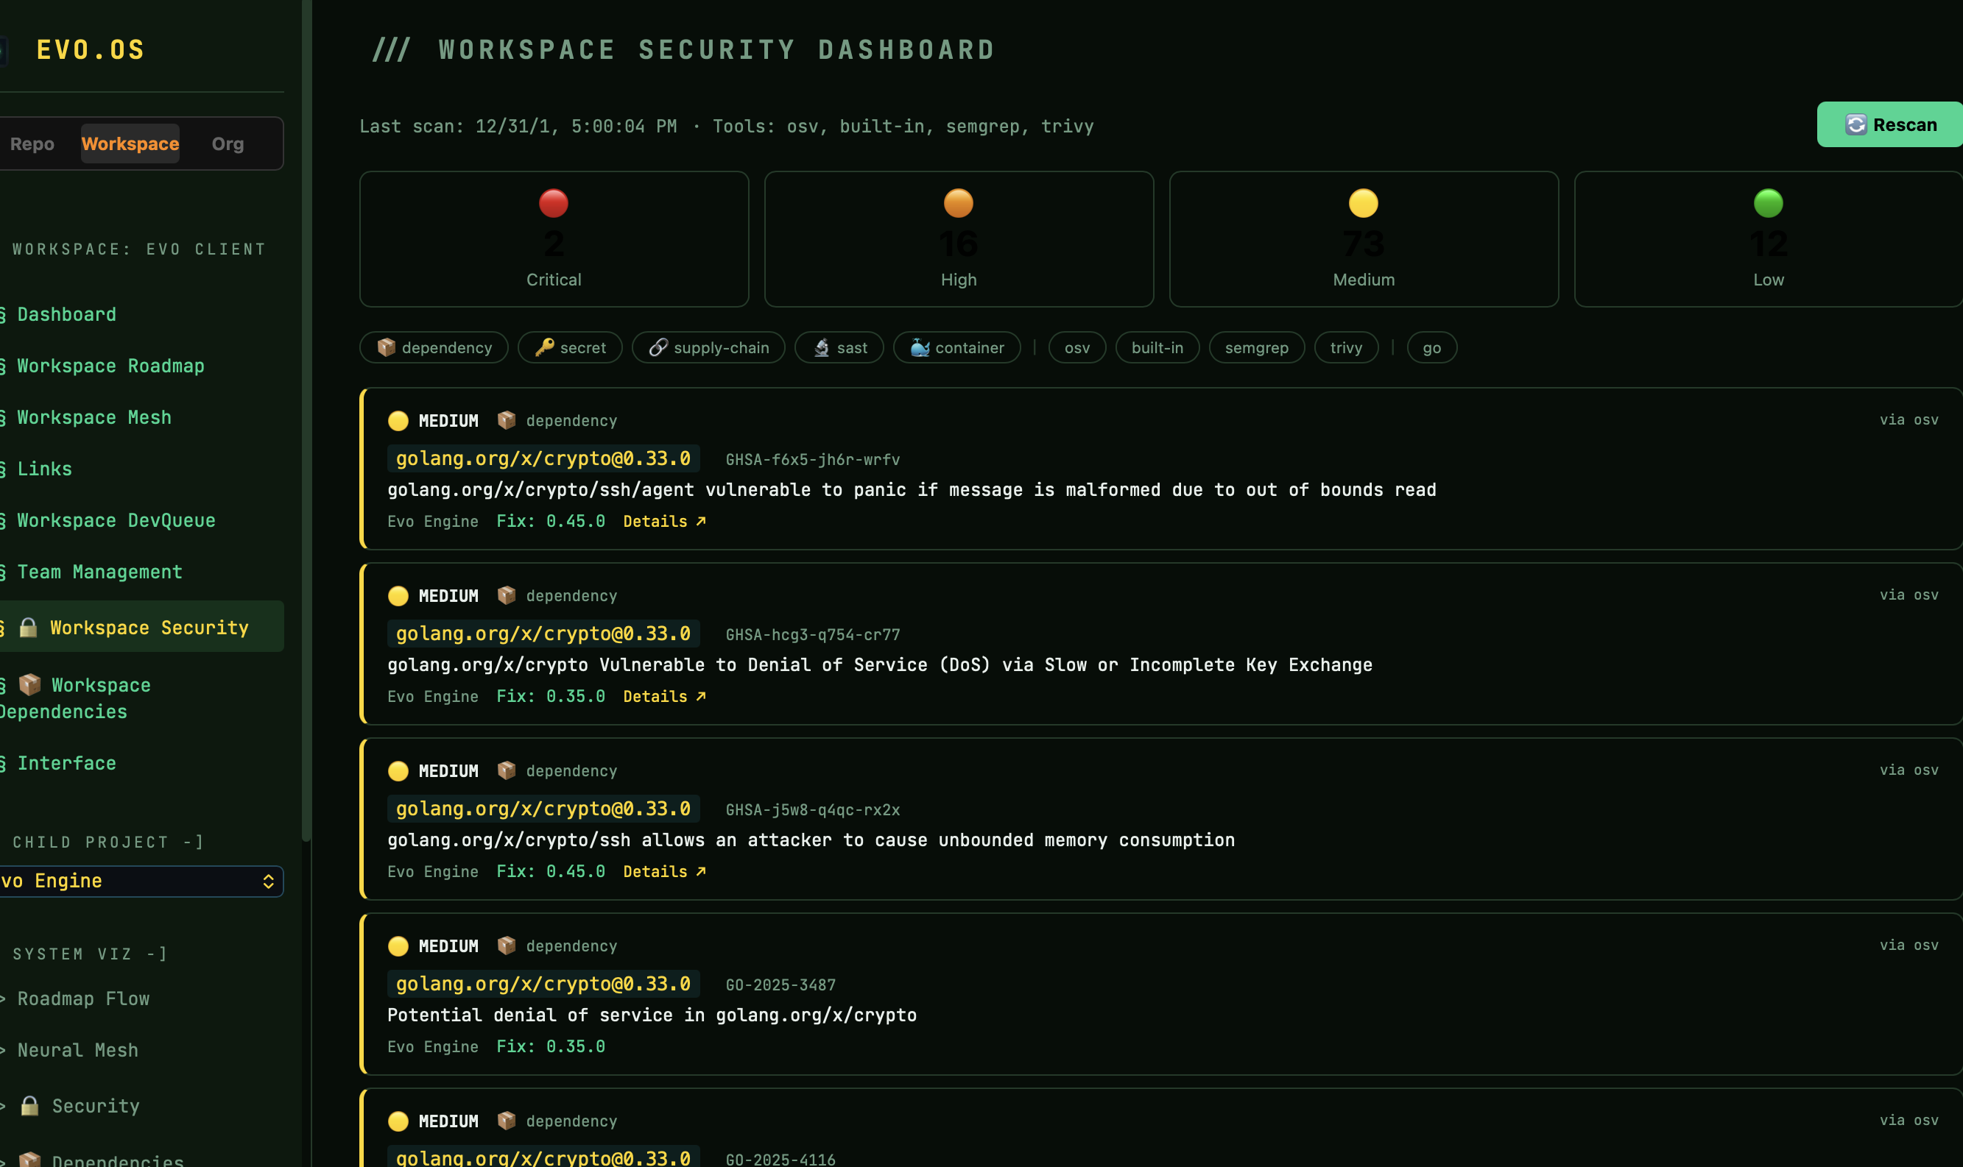Select the High severity card
Screen dimensions: 1963x1167
pos(959,239)
